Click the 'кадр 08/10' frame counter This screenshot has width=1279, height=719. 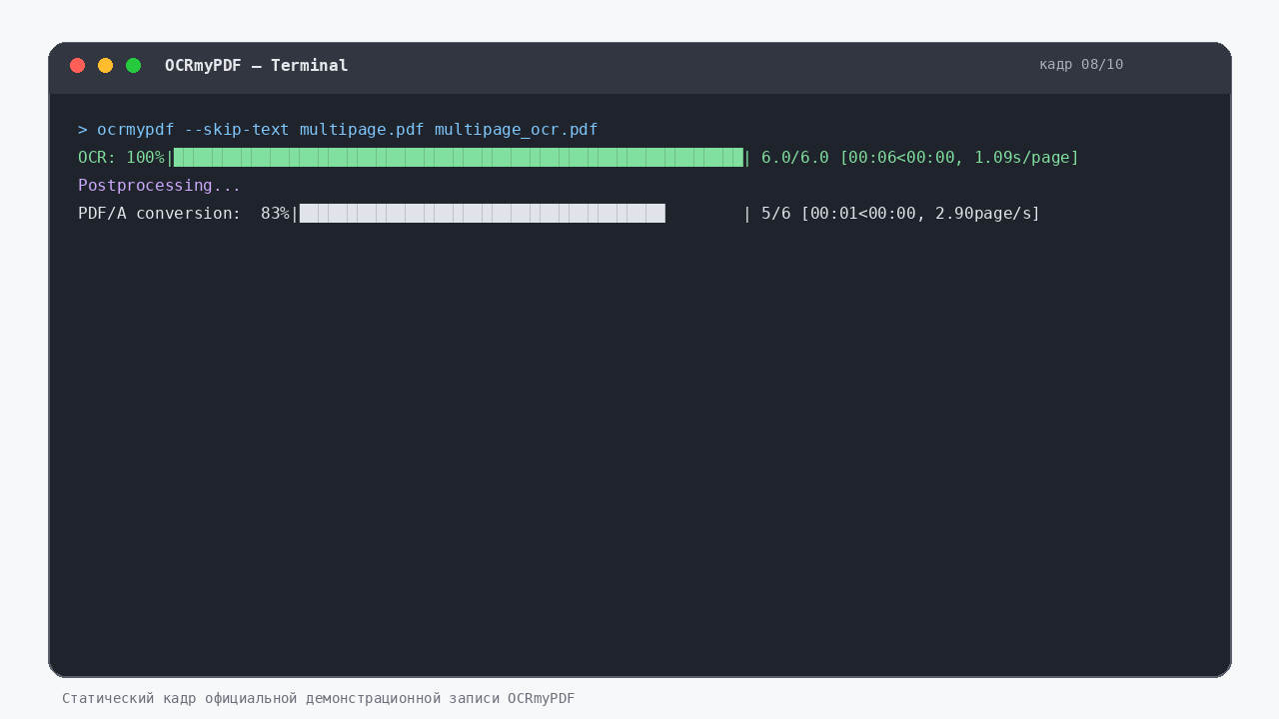tap(1081, 65)
